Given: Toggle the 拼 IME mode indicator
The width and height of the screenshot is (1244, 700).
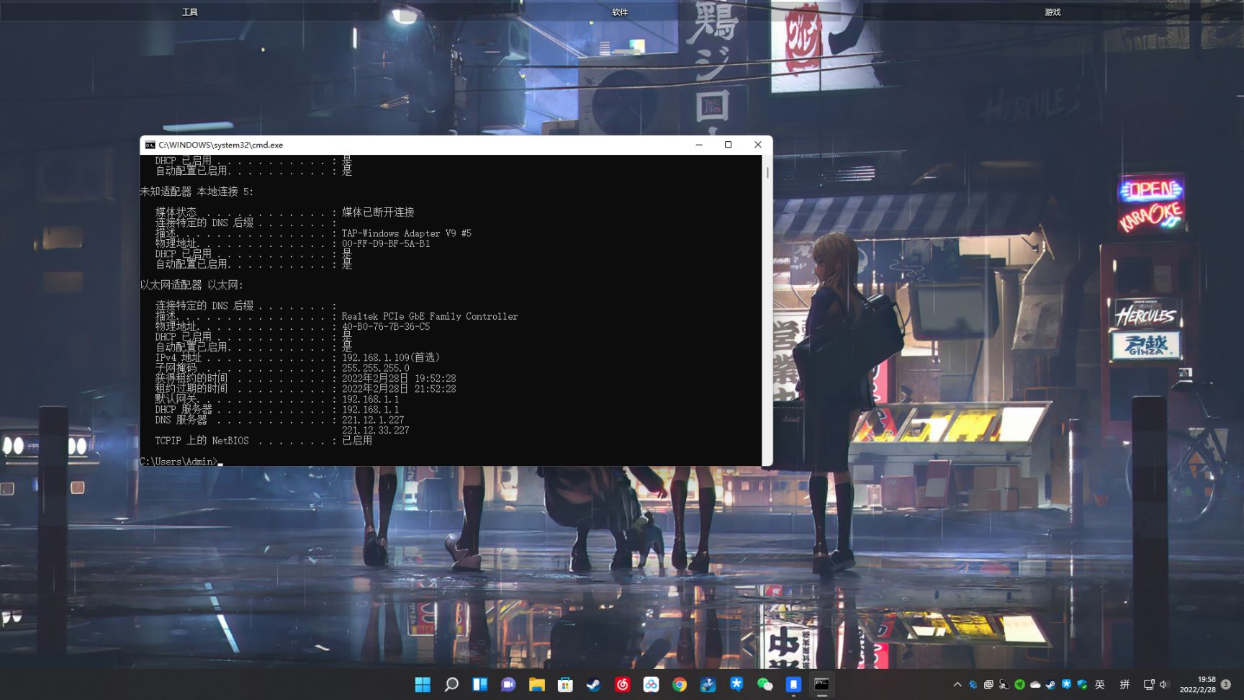Looking at the screenshot, I should pos(1124,685).
